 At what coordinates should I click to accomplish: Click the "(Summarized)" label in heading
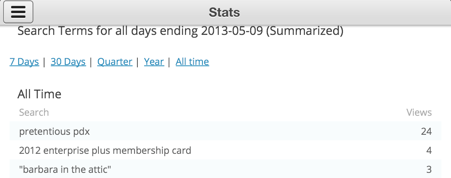point(305,31)
